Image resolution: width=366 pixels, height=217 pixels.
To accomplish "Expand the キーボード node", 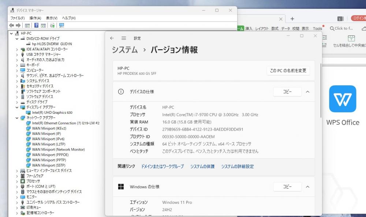I will point(17,65).
